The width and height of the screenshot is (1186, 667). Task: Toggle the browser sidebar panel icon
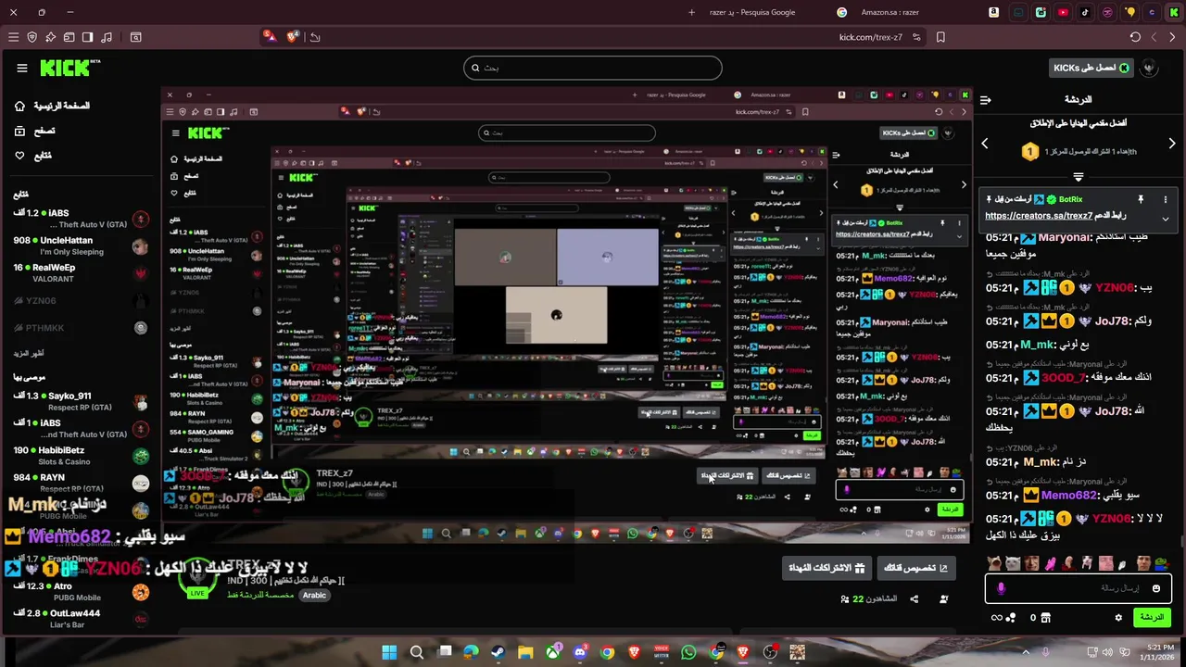point(87,37)
